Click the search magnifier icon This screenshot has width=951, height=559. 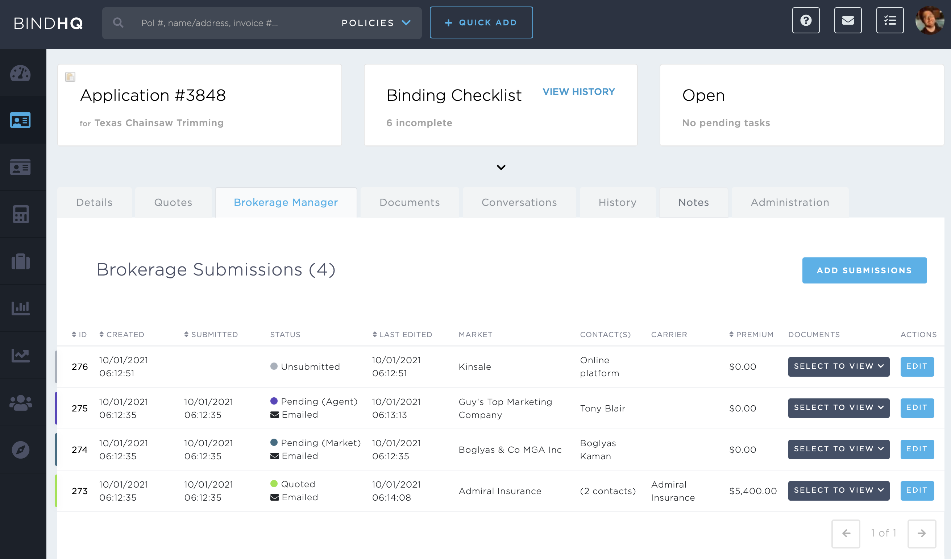pos(118,22)
